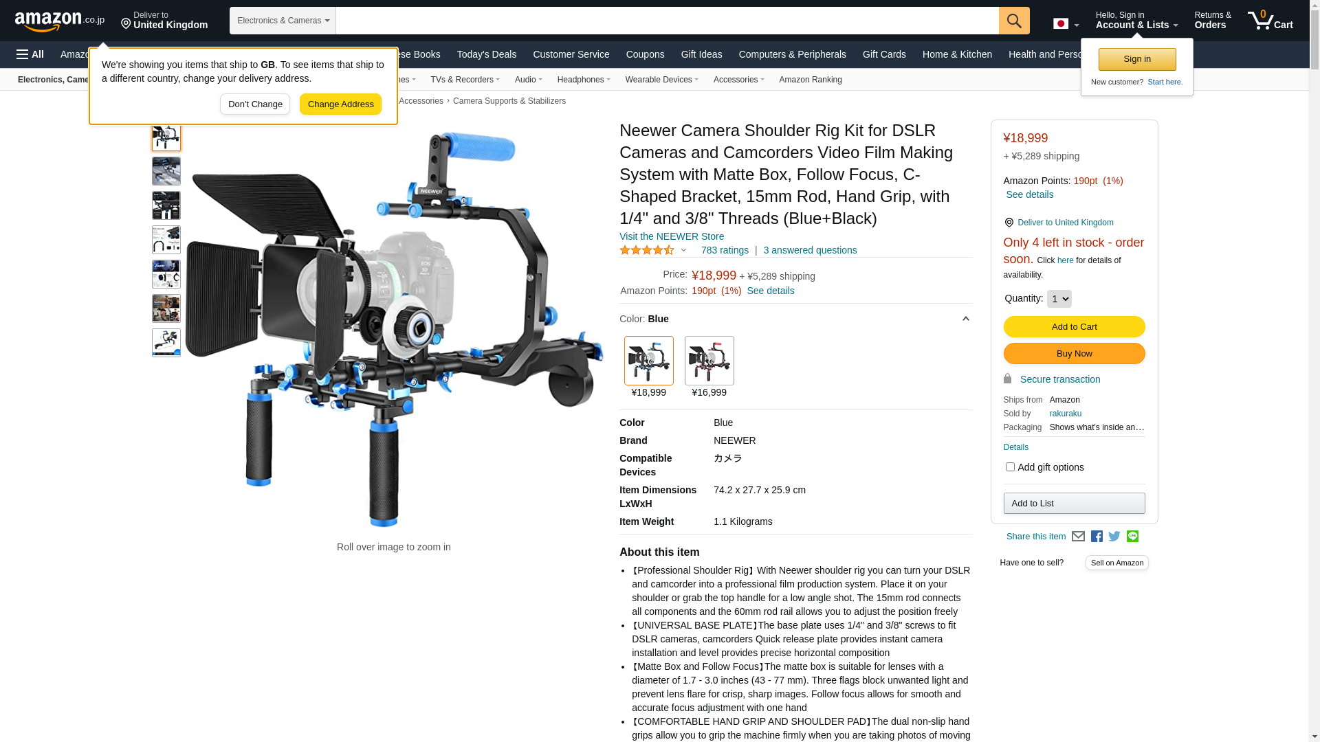Click in the search input field
This screenshot has height=742, width=1320.
(667, 21)
